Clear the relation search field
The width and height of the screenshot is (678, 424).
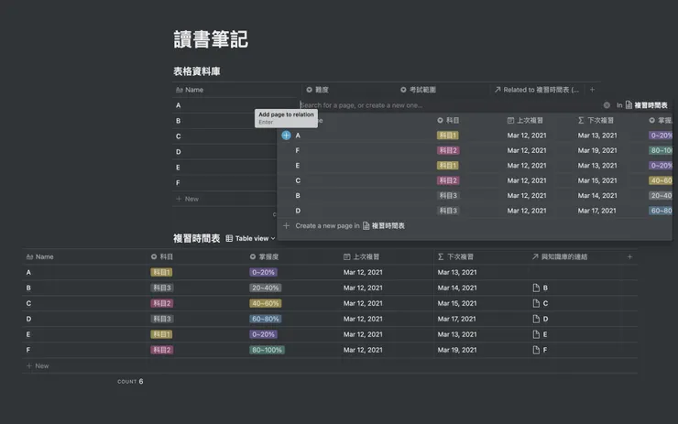(607, 105)
